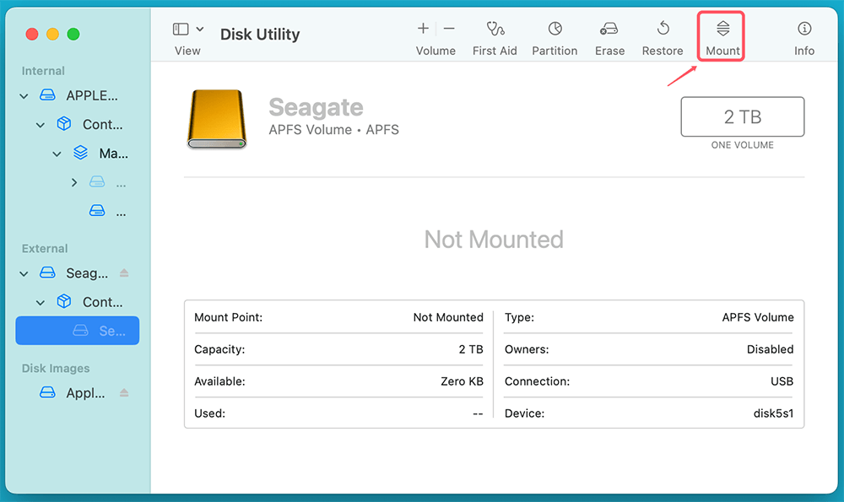Toggle the sidebar View icon

tap(181, 28)
